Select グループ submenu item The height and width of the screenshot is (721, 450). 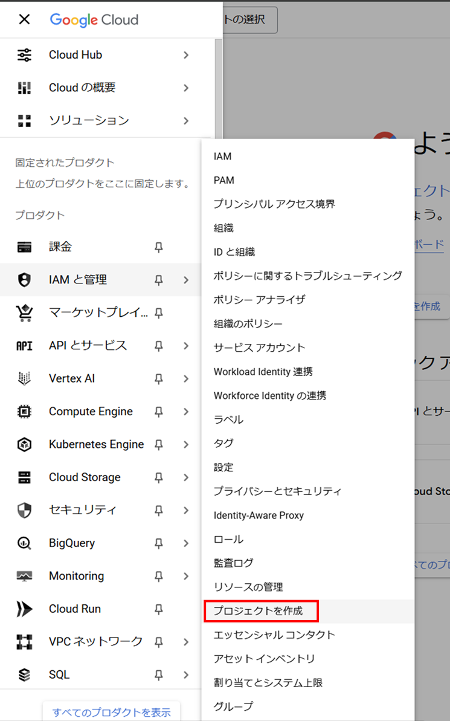coord(308,706)
